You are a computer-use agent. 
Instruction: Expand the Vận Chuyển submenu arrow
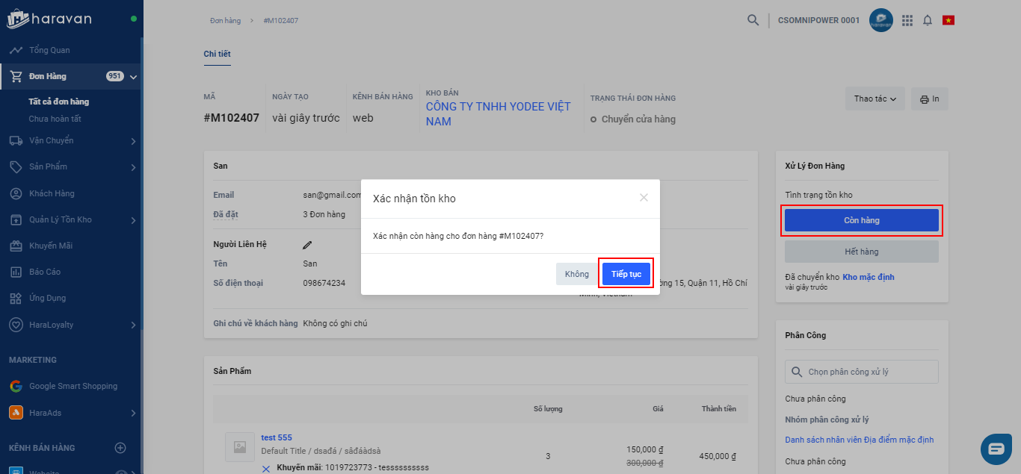coord(133,140)
